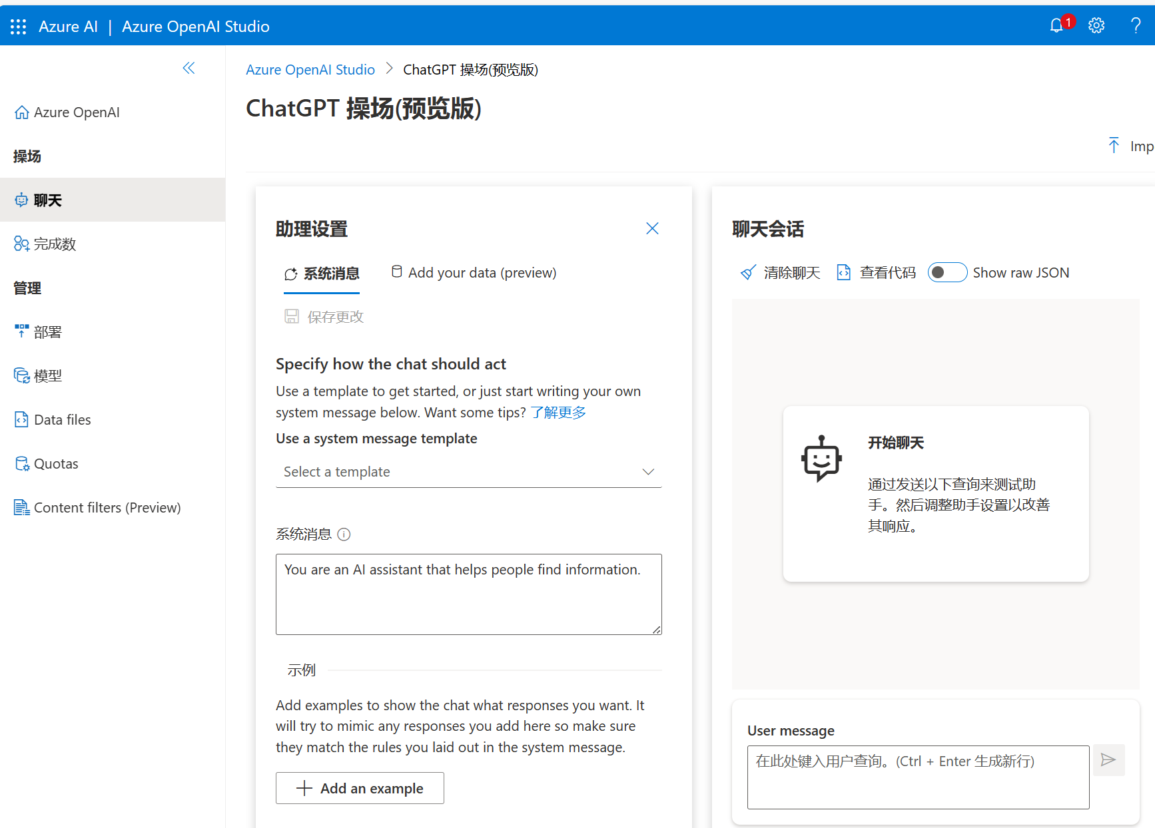
Task: Select the 系统消息 tab
Action: pyautogui.click(x=322, y=274)
